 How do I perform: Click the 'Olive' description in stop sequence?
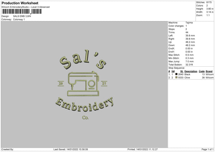[187, 78]
